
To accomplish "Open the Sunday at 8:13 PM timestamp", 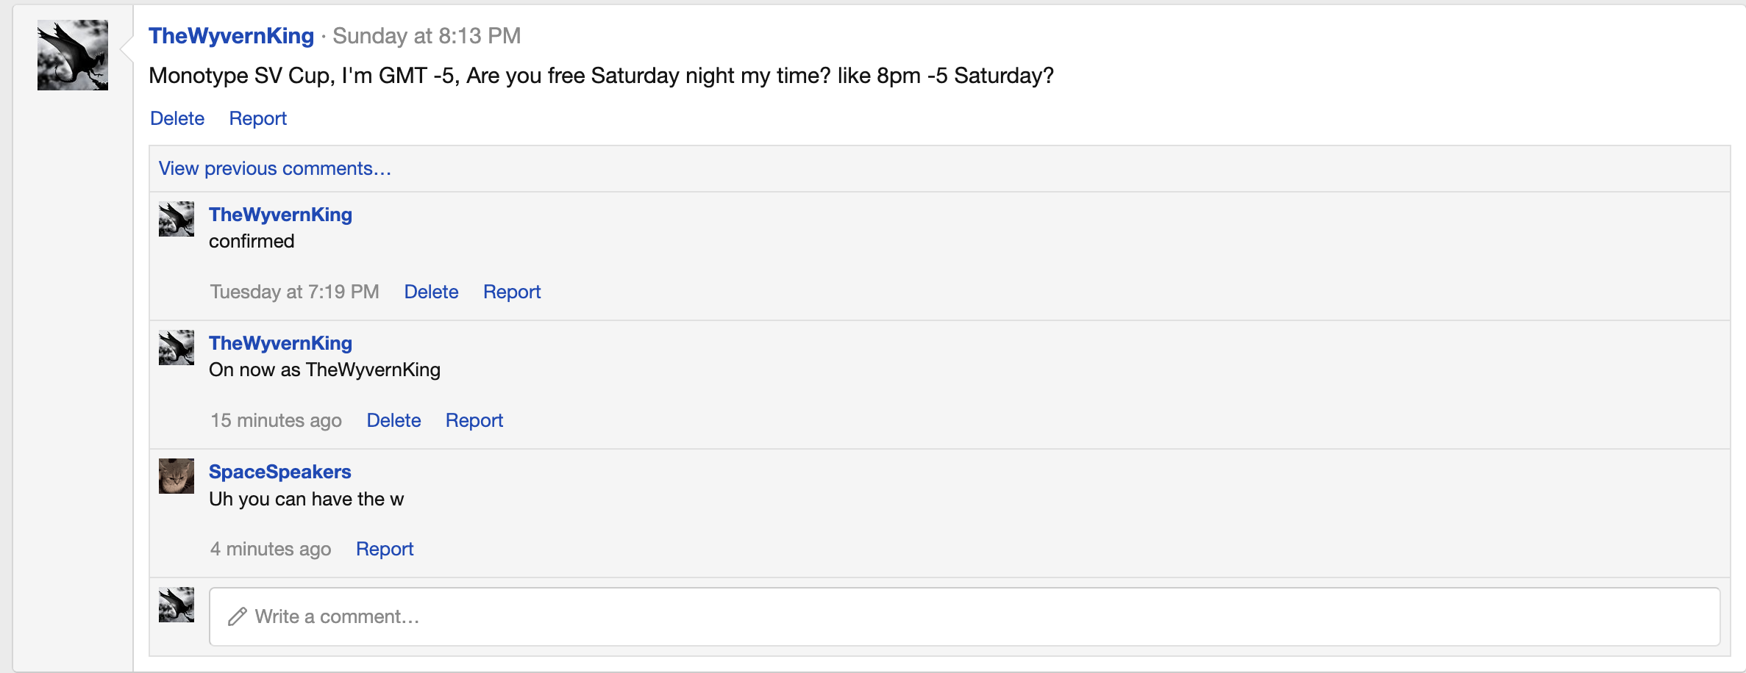I will coord(427,35).
